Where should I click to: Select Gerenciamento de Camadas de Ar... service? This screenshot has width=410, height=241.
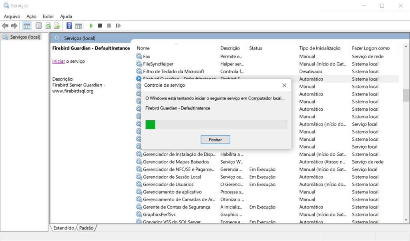click(179, 199)
